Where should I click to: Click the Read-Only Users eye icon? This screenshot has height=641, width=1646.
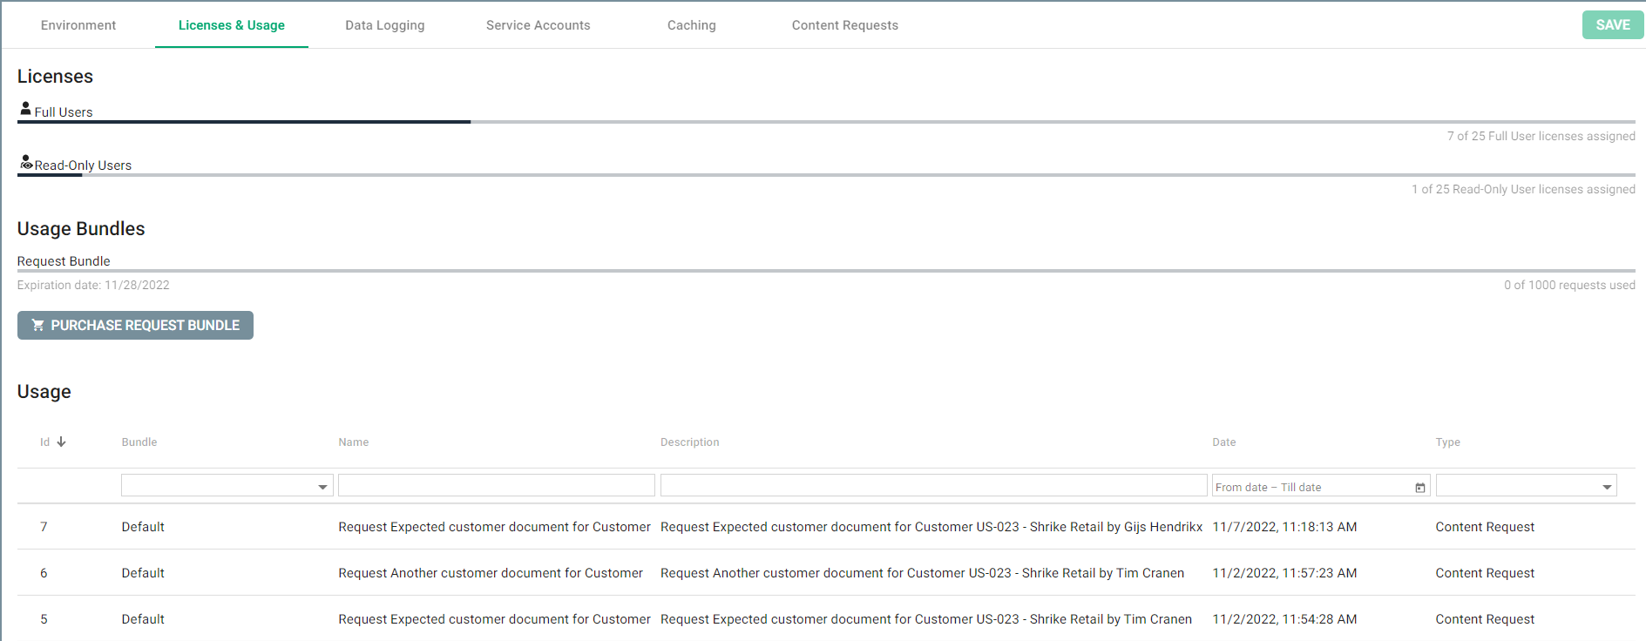[x=26, y=163]
